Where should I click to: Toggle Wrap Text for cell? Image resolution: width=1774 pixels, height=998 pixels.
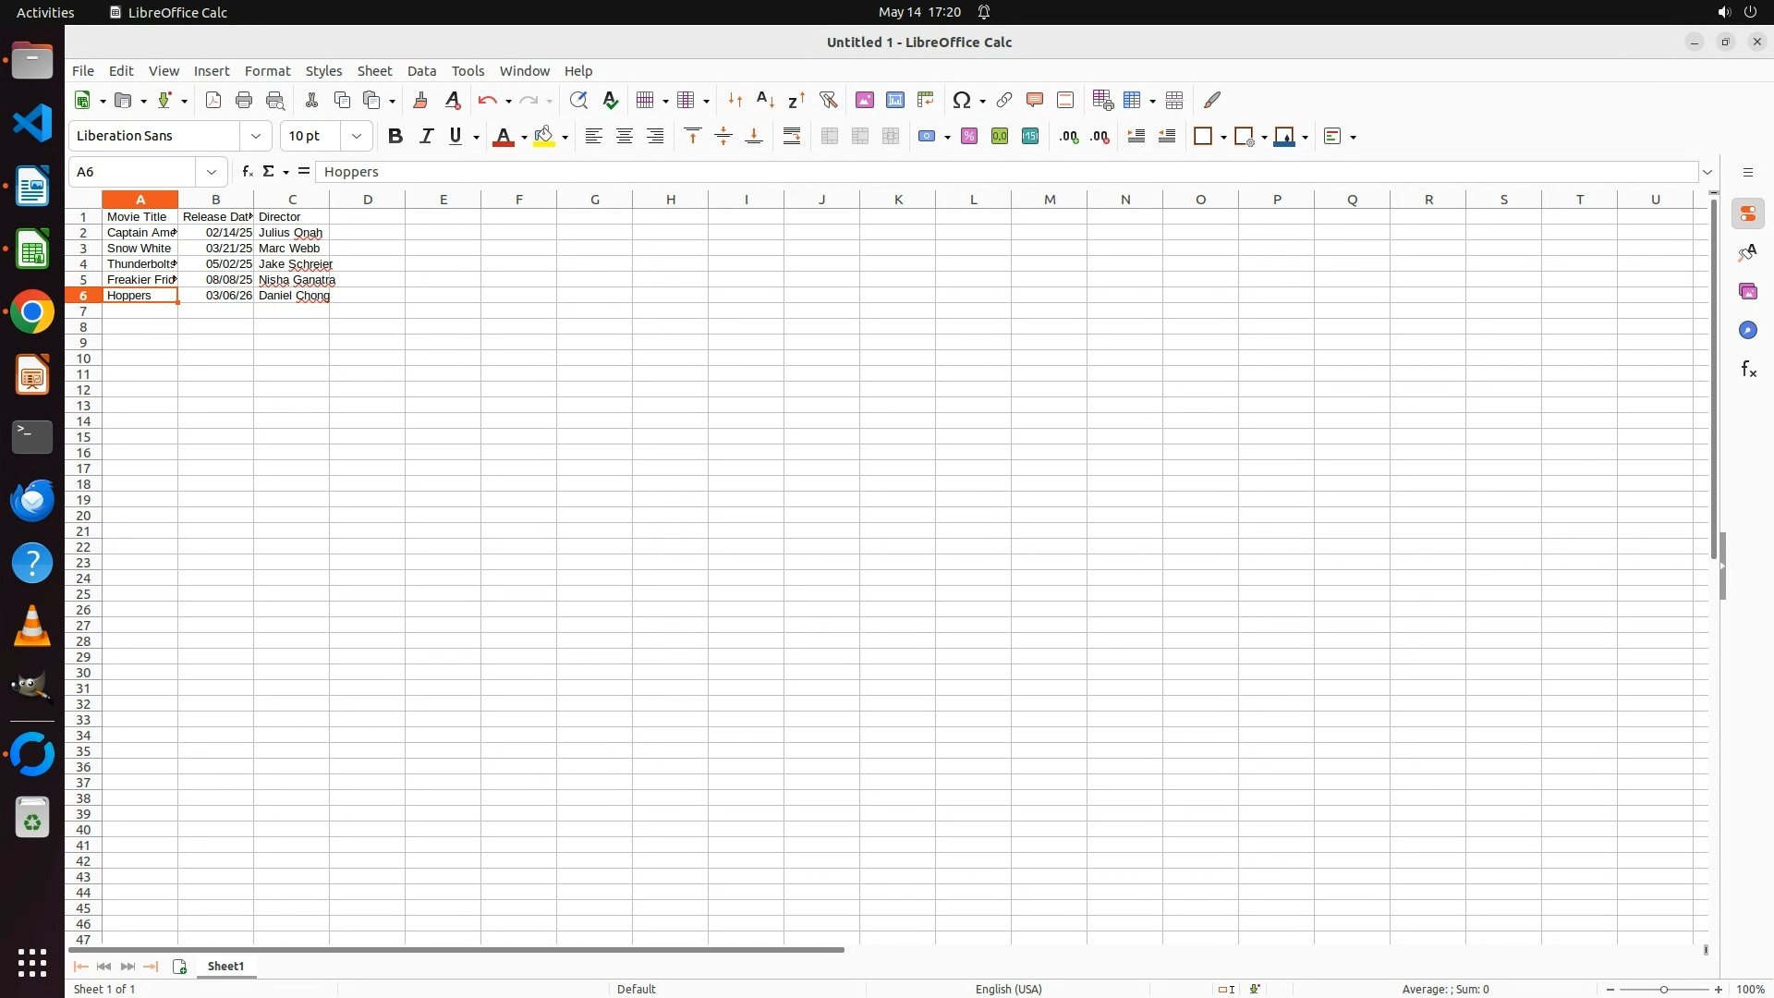point(792,137)
